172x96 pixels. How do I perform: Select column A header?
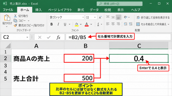[38, 46]
